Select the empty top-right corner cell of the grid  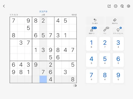73,21
